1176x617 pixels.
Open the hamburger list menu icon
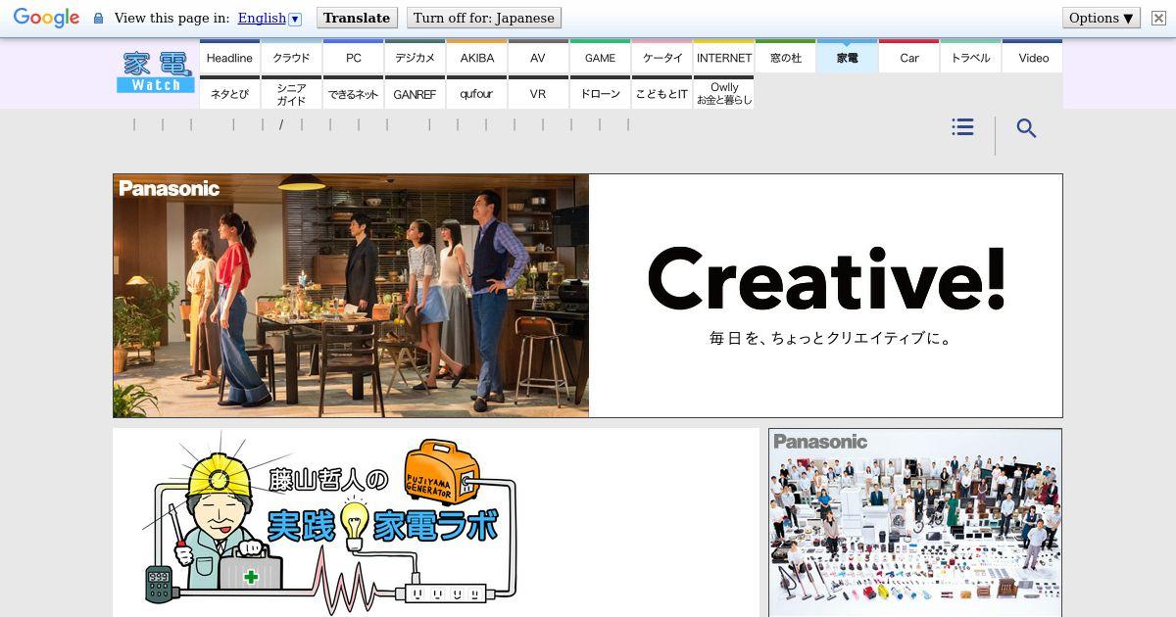coord(962,127)
